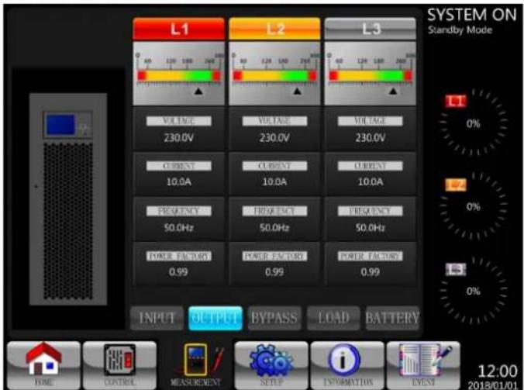Click the UPS cabinet image

coord(68,199)
